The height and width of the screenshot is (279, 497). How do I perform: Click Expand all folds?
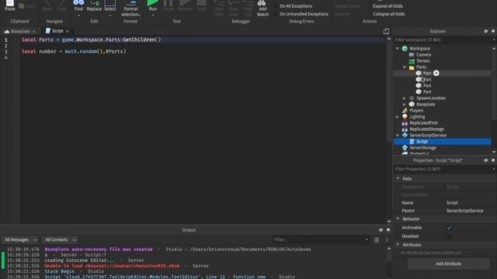coord(388,6)
